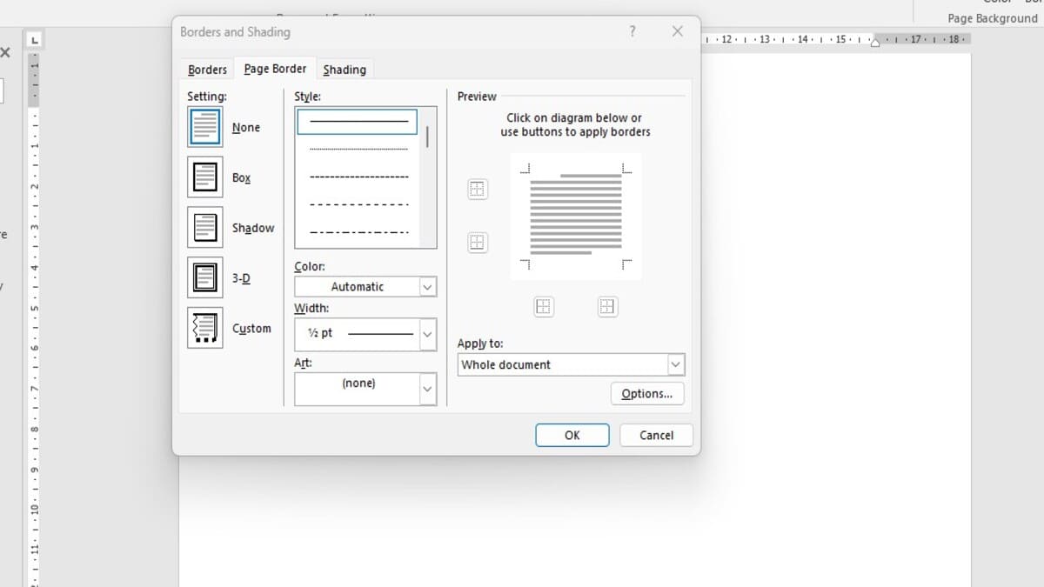Switch to the Borders tab
The image size is (1044, 587).
pos(207,70)
